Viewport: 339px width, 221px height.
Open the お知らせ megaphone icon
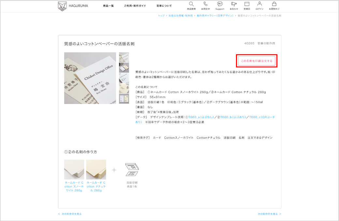click(x=234, y=4)
